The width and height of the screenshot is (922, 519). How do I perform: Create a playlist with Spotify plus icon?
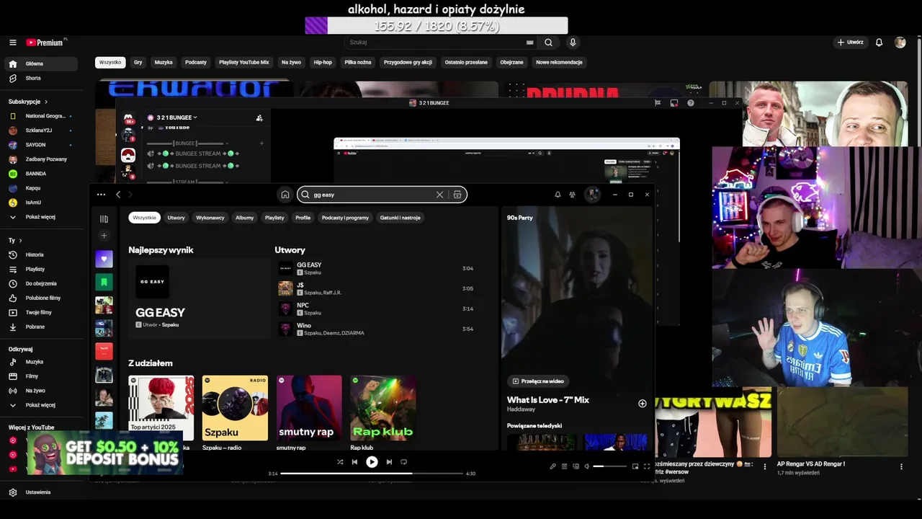pyautogui.click(x=104, y=236)
